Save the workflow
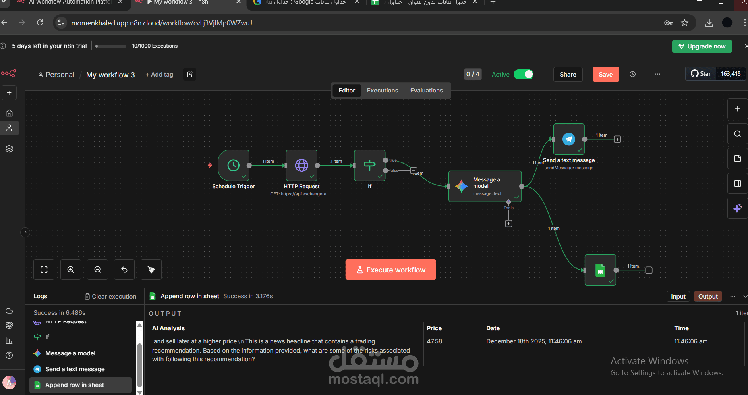This screenshot has width=748, height=395. click(606, 74)
